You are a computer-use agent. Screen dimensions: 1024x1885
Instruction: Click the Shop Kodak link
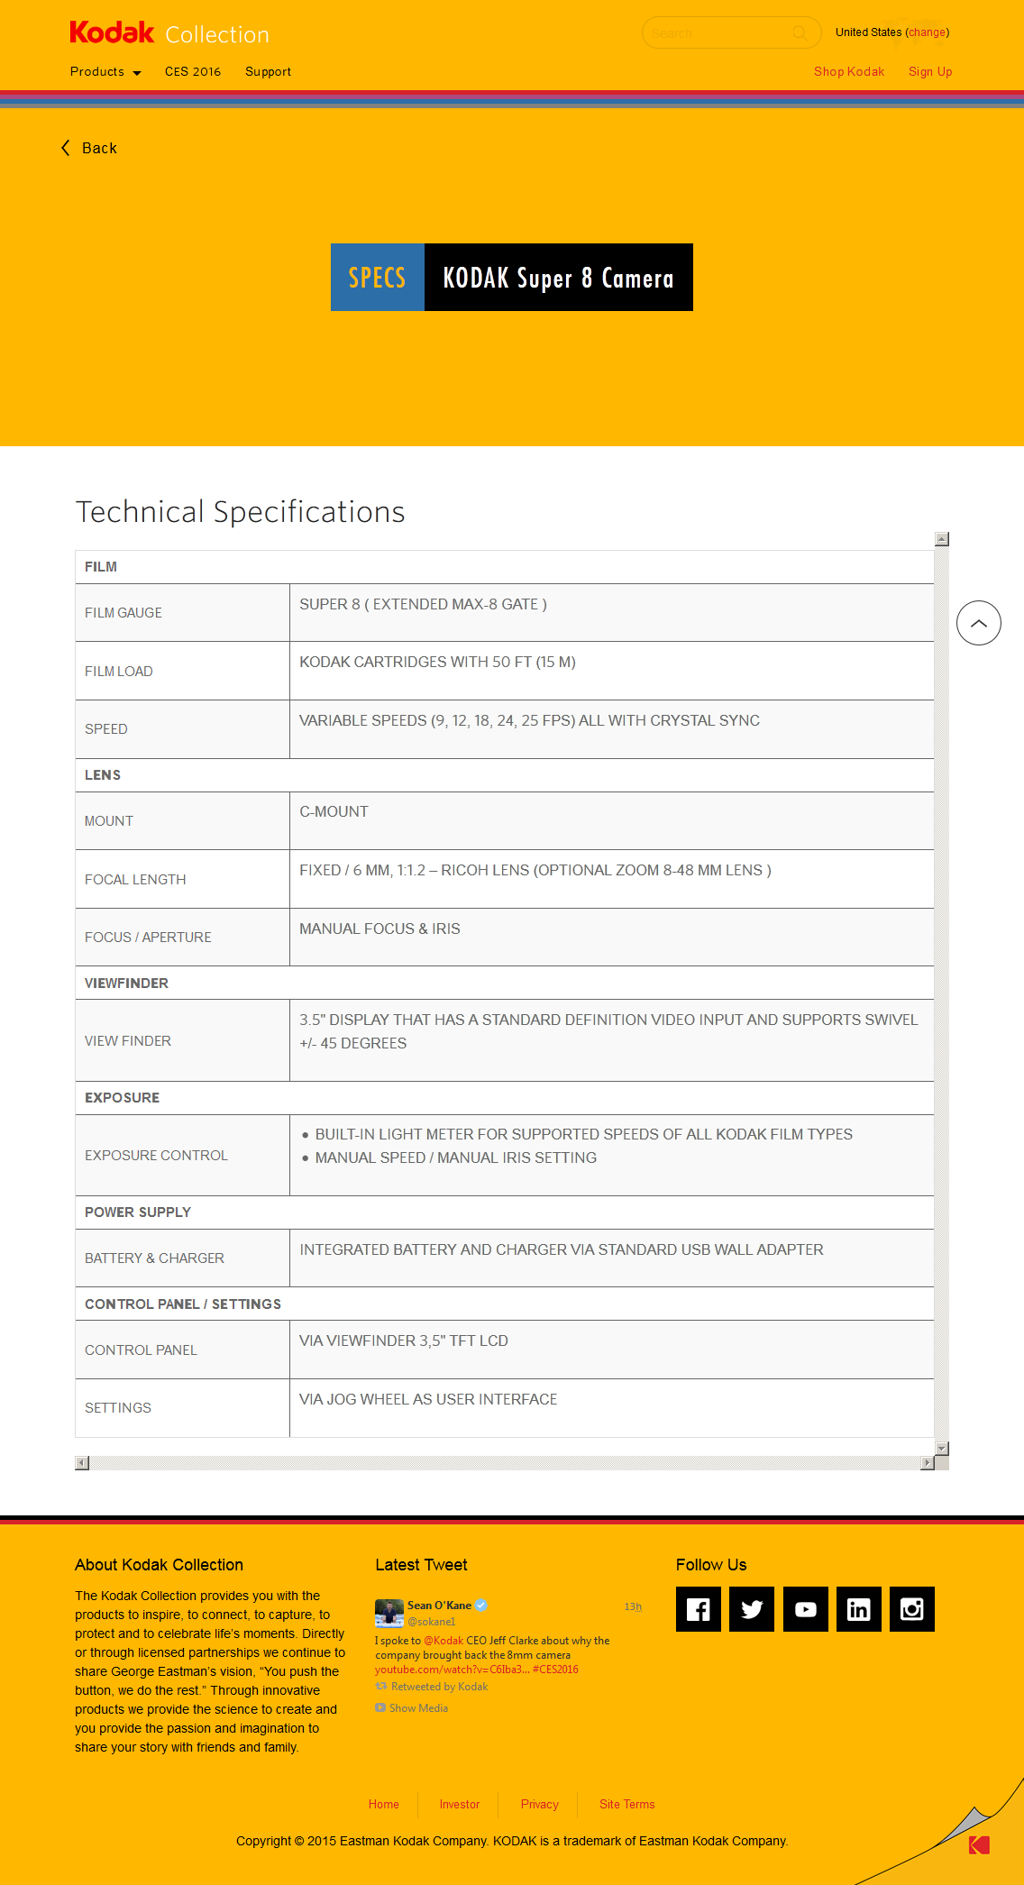tap(849, 72)
